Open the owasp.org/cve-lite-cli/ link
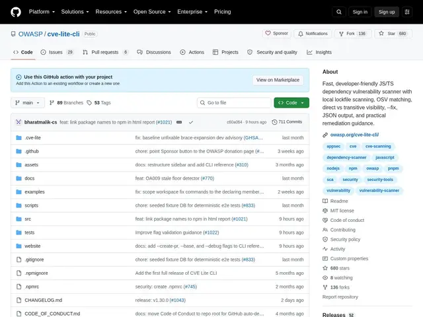 coord(354,135)
